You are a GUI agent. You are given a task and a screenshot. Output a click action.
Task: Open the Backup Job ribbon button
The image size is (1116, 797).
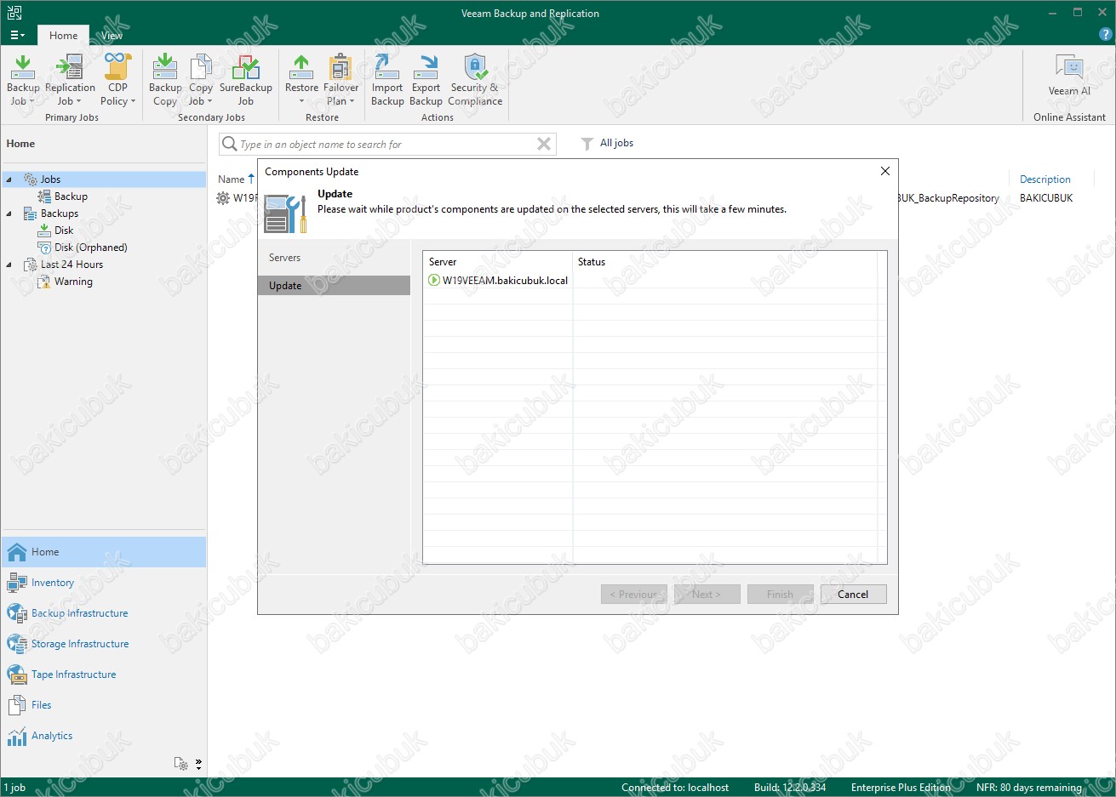[23, 81]
